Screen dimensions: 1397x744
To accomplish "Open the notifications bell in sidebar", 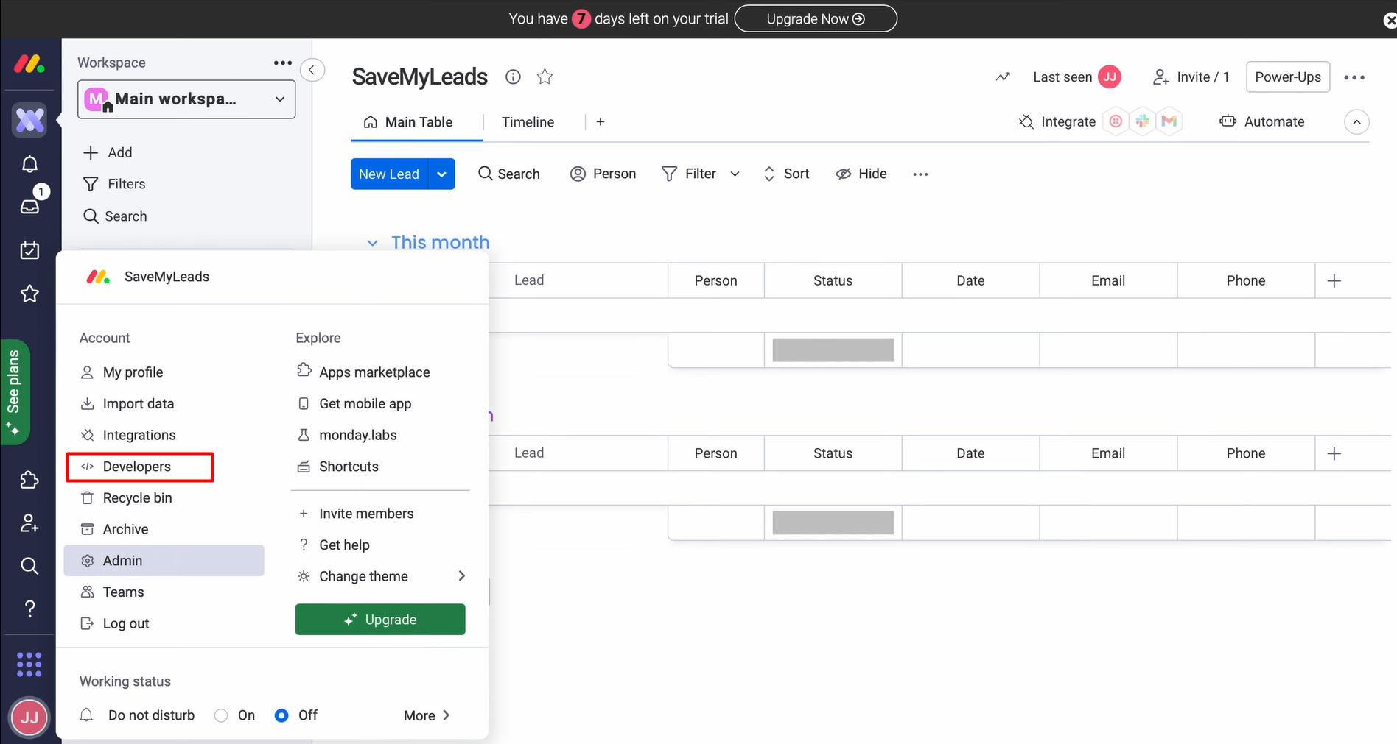I will tap(29, 164).
